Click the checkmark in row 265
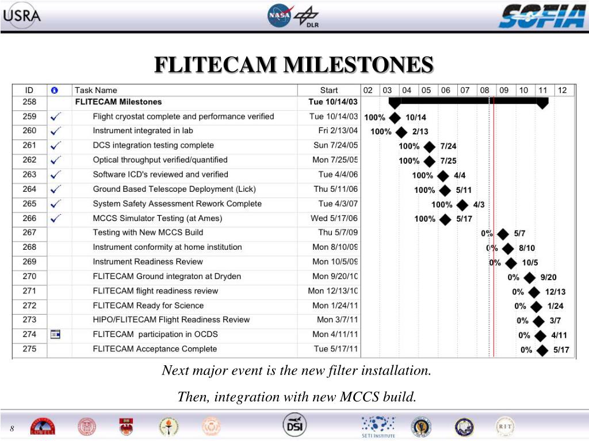The width and height of the screenshot is (589, 441). 56,204
